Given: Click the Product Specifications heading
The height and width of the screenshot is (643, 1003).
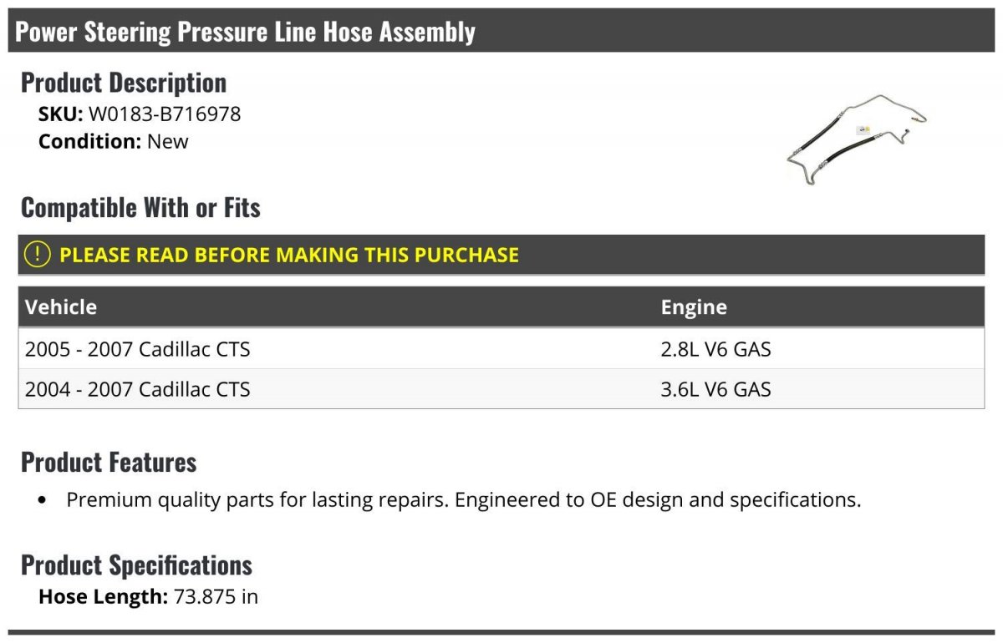Looking at the screenshot, I should tap(136, 565).
